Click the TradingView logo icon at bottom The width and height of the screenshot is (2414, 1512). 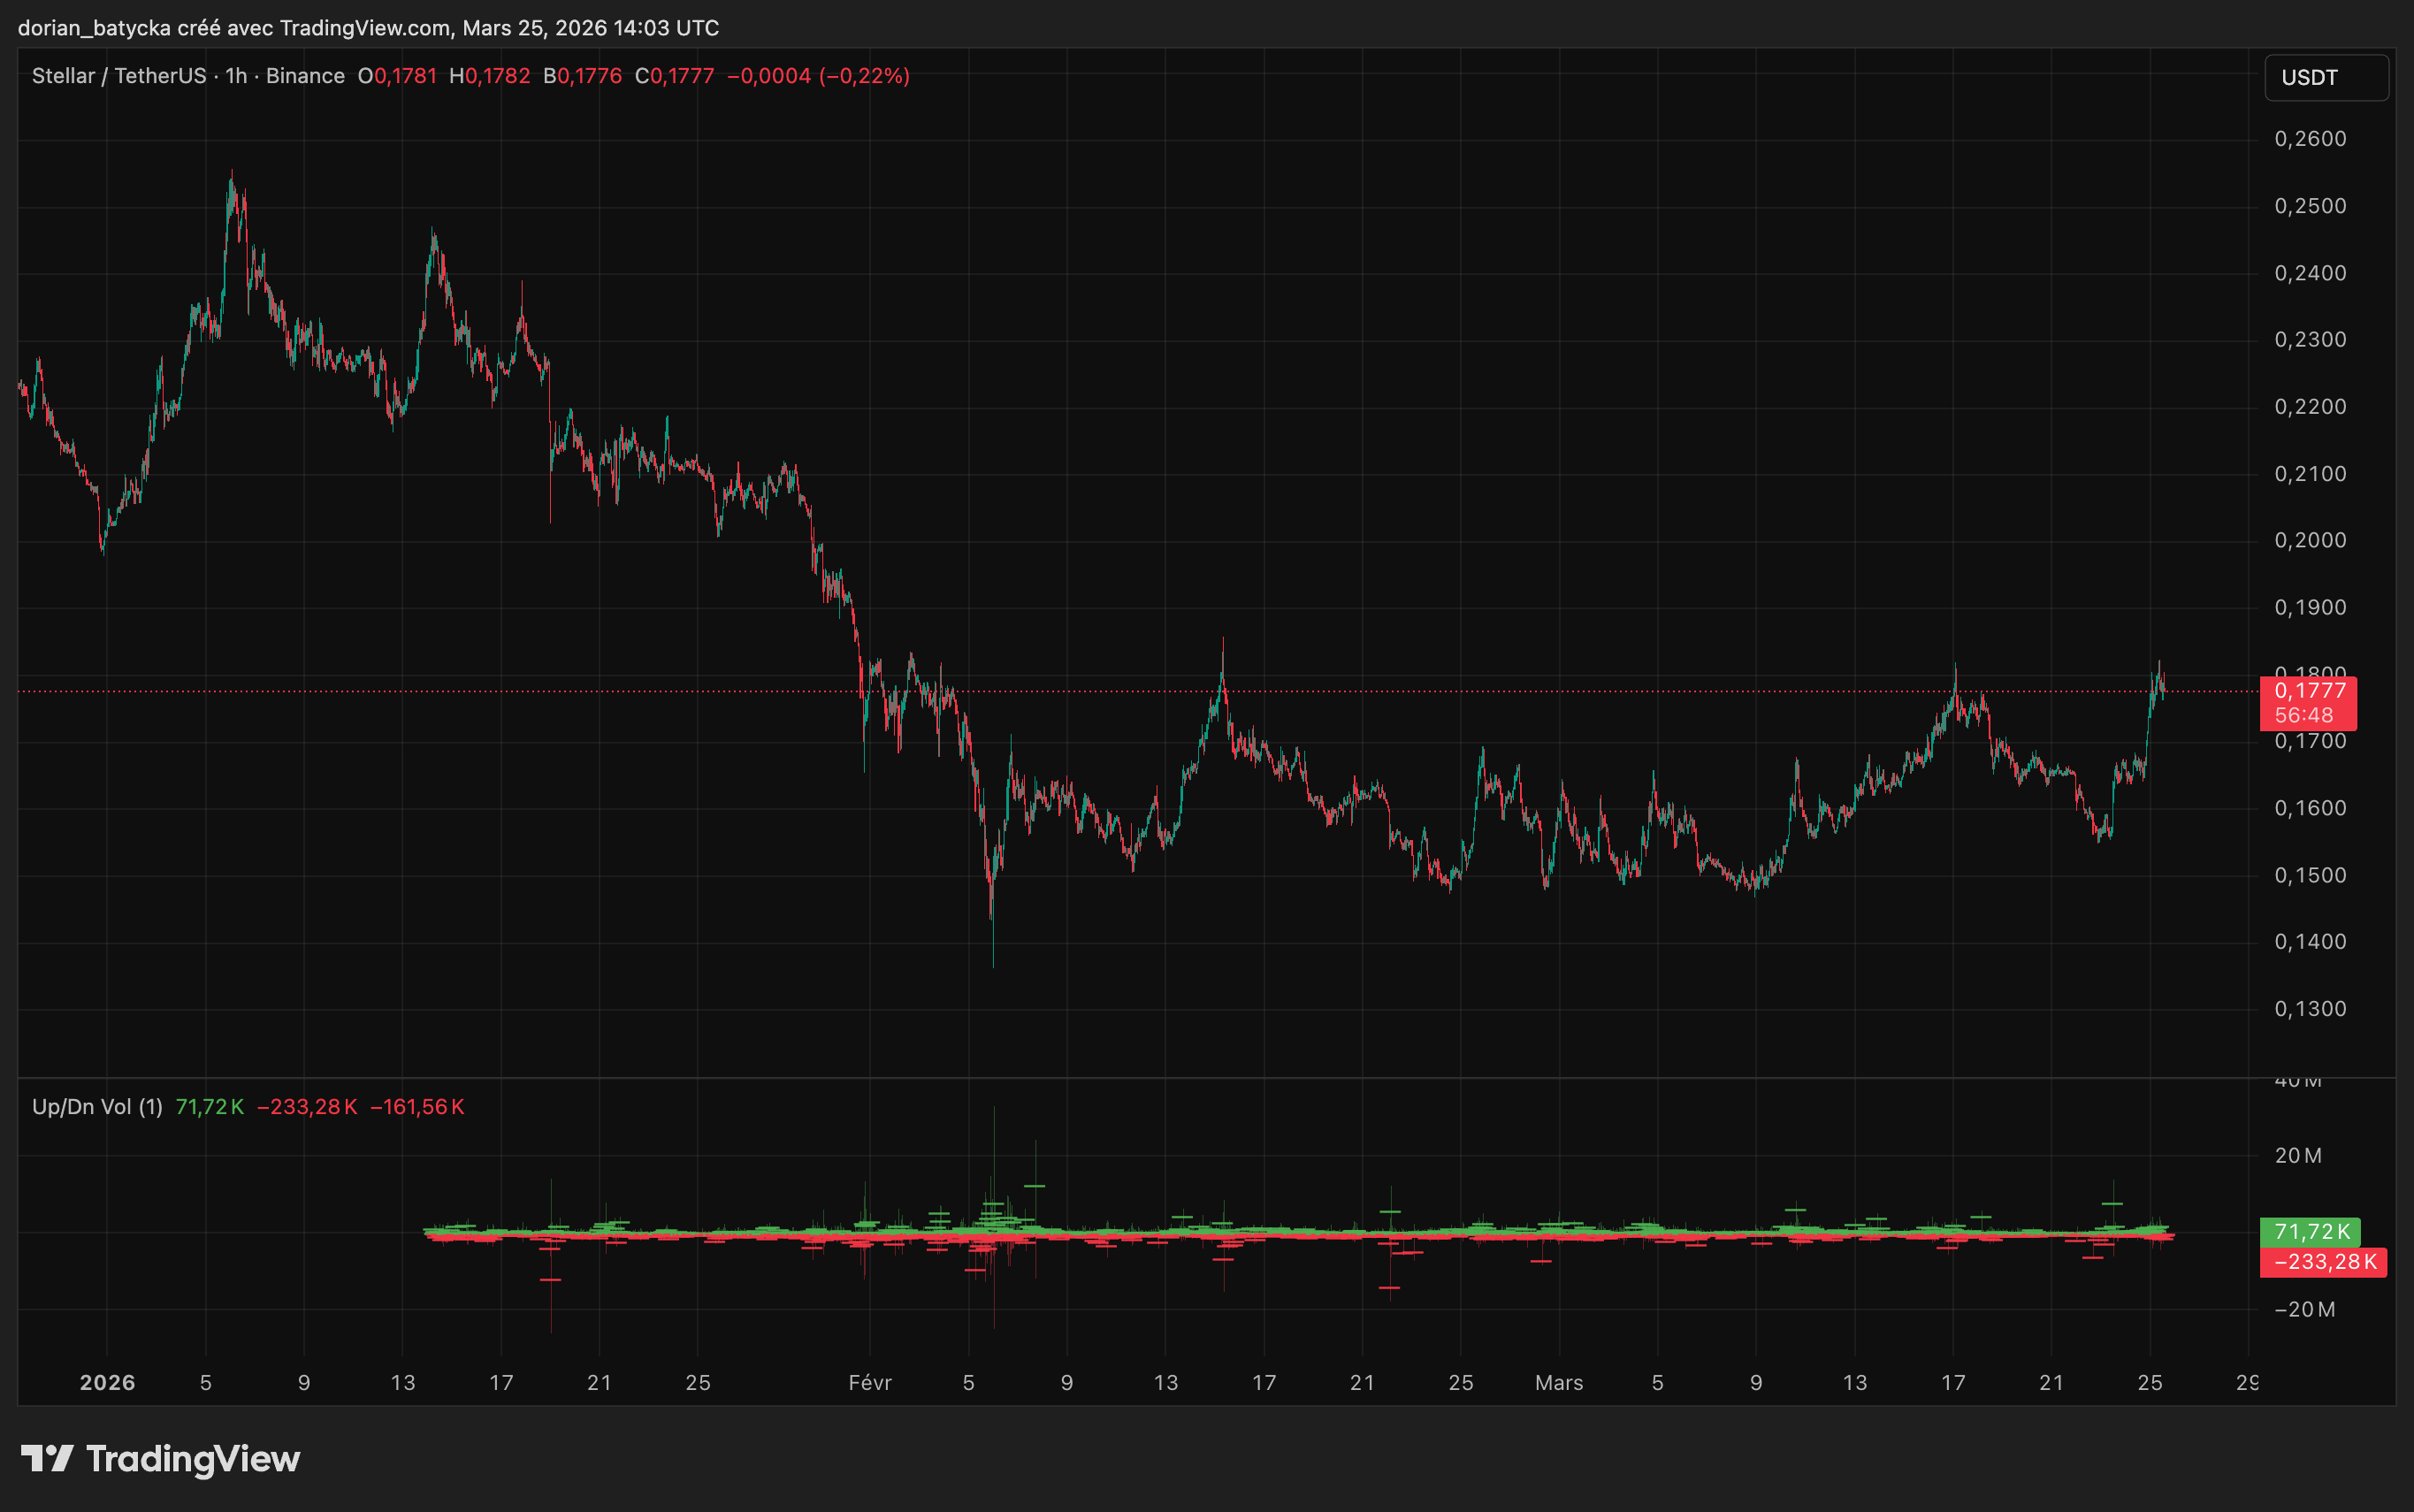(47, 1458)
